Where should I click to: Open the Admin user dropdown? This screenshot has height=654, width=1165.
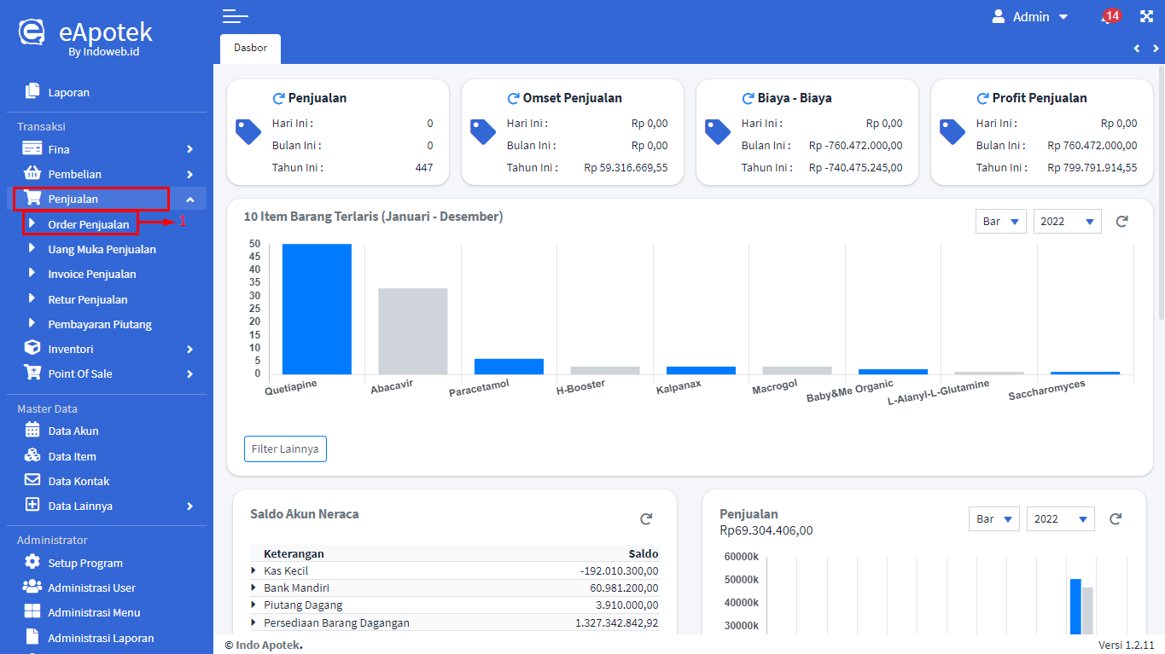point(1030,17)
